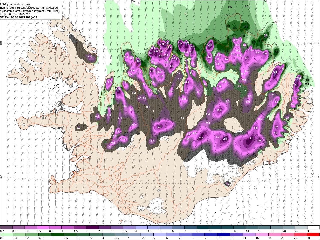
Task: Click the '3.4' value in the eastern snow band
Action: [275, 72]
